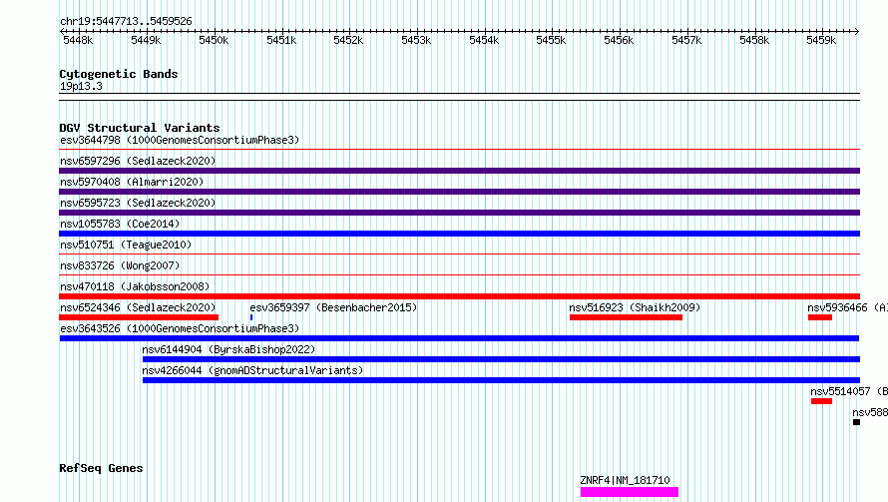Screen dimensions: 888x502
Task: Open the nsv6597296 (Sedlazeck2020) label
Action: 138,161
